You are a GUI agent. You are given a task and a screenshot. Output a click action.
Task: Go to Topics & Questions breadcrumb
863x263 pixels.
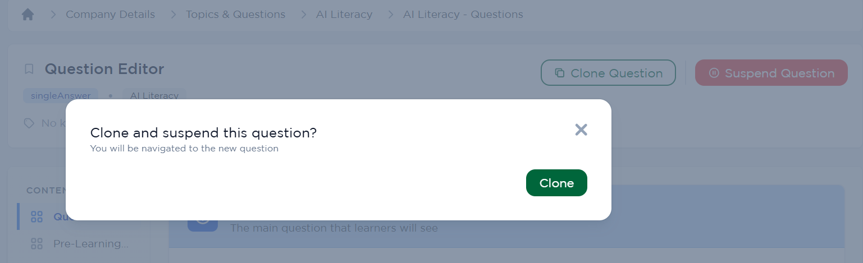[x=236, y=15]
